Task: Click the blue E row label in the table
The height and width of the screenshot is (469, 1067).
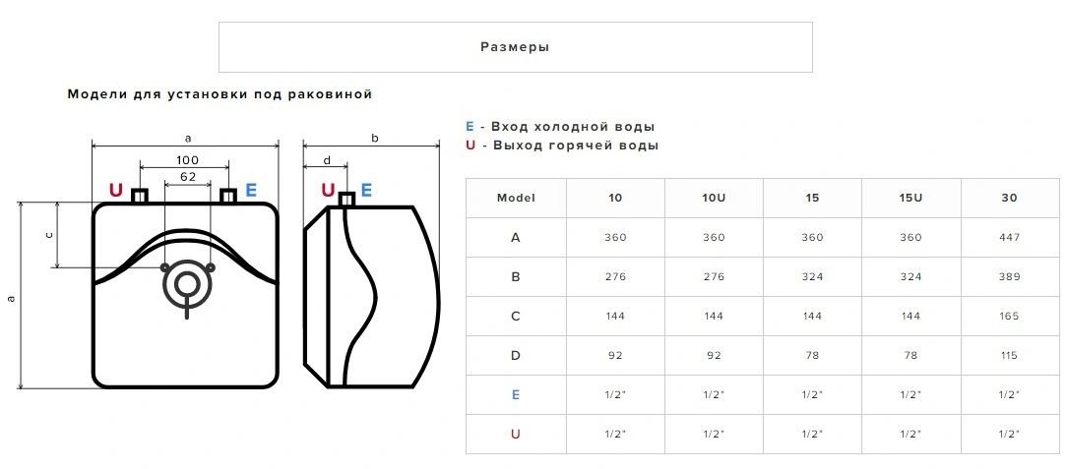Action: (516, 394)
